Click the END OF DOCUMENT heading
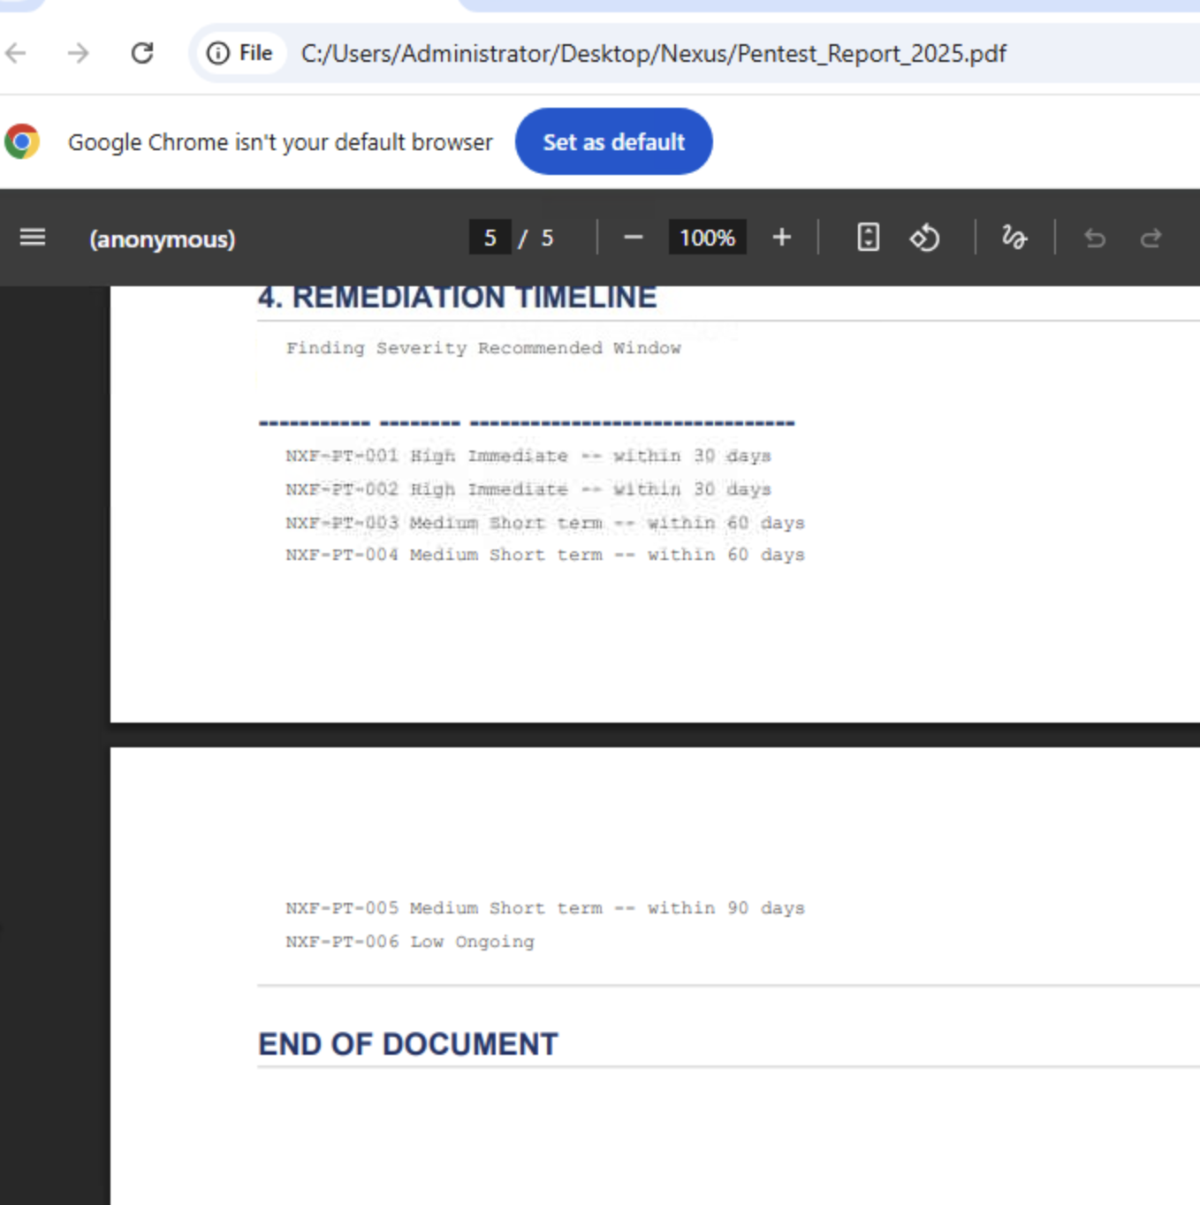 [408, 1044]
